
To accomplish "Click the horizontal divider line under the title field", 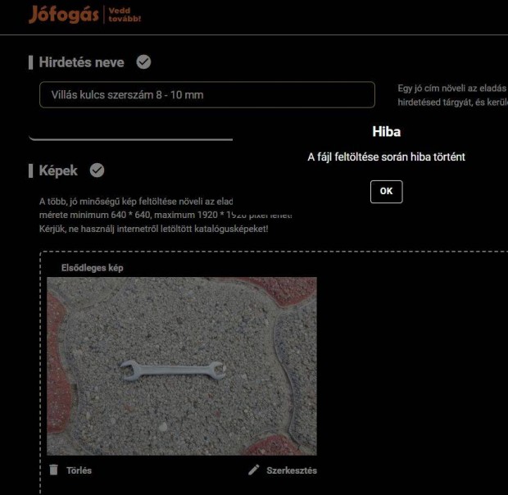I will click(x=131, y=139).
